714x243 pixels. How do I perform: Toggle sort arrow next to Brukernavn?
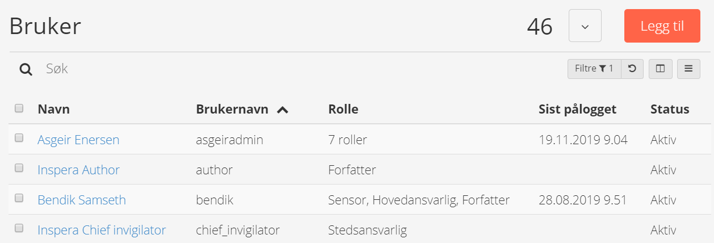[x=282, y=110]
